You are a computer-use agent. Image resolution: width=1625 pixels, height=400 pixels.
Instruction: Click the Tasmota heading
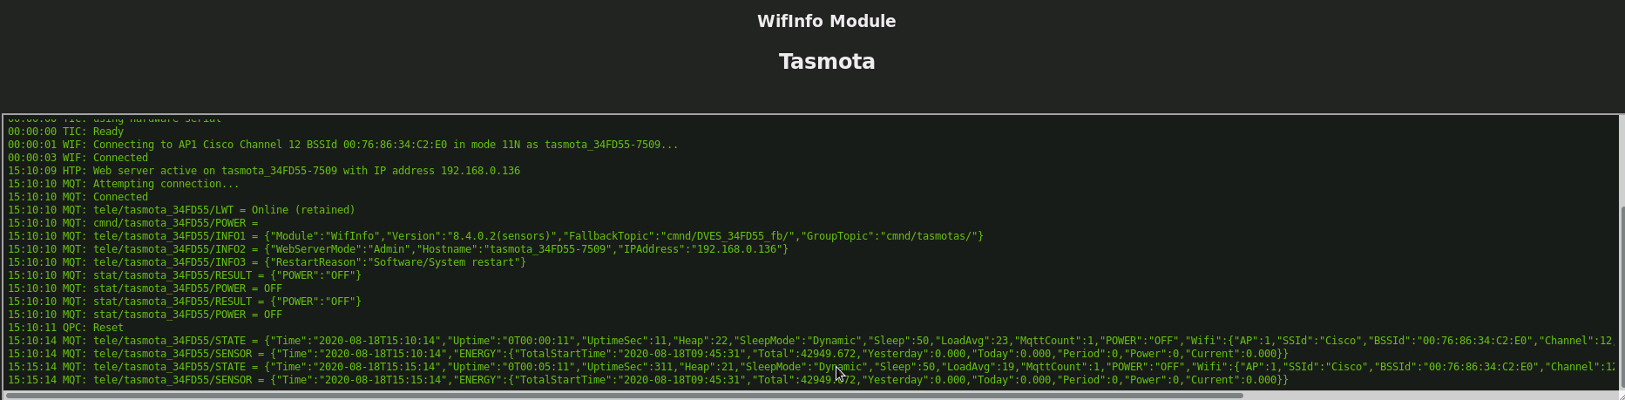pyautogui.click(x=827, y=62)
